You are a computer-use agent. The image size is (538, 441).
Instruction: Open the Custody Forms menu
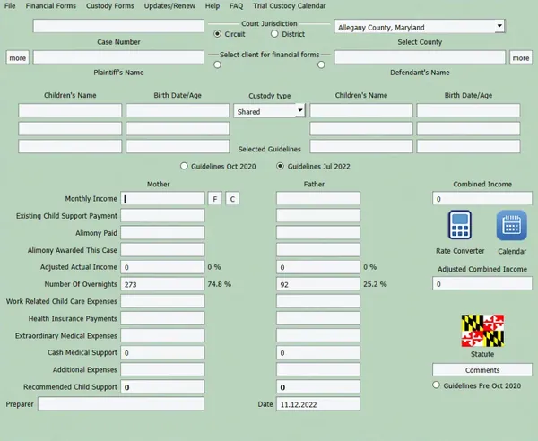[110, 6]
